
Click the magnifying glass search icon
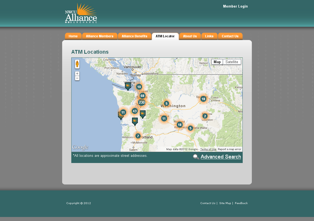[196, 157]
